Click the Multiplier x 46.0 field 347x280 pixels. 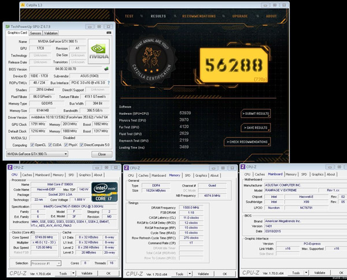[44, 242]
